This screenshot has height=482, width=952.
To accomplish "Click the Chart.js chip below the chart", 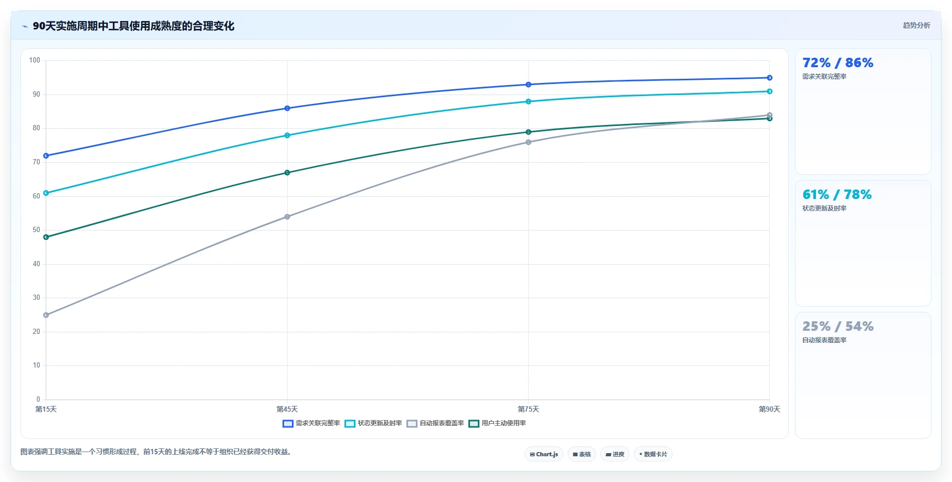I will click(x=544, y=454).
